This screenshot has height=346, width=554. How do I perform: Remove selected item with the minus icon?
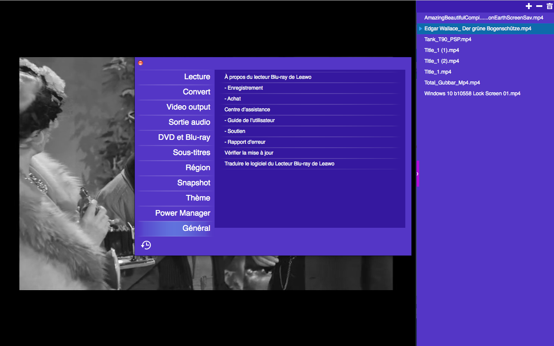(539, 6)
